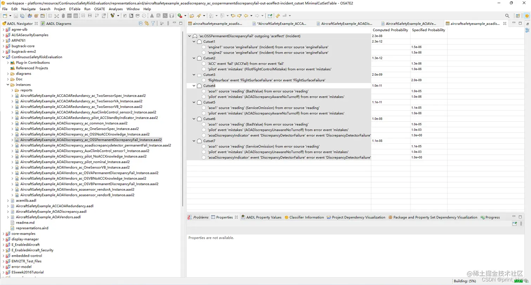Click the Cutset1 gate icon
The width and height of the screenshot is (531, 285).
(x=199, y=42)
